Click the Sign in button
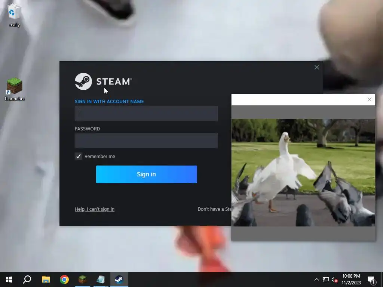Screen dimensions: 383x287 point(147,174)
